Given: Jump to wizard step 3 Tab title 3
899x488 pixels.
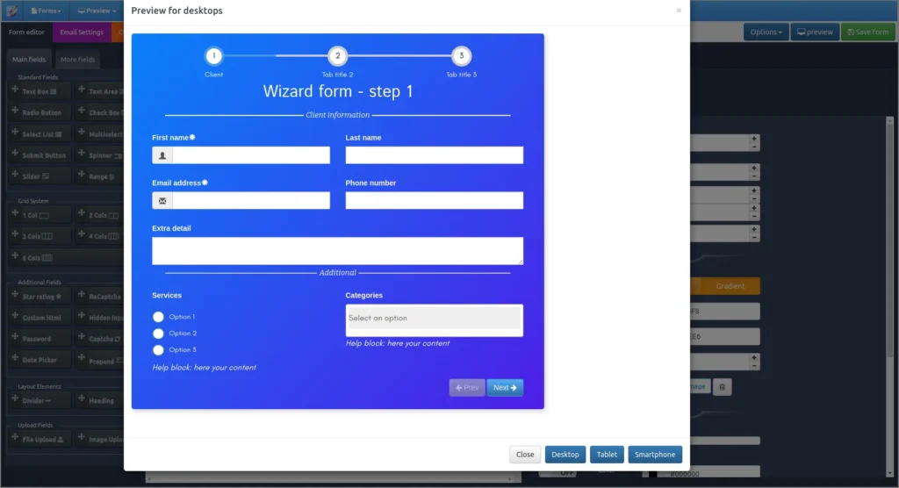Looking at the screenshot, I should click(462, 55).
